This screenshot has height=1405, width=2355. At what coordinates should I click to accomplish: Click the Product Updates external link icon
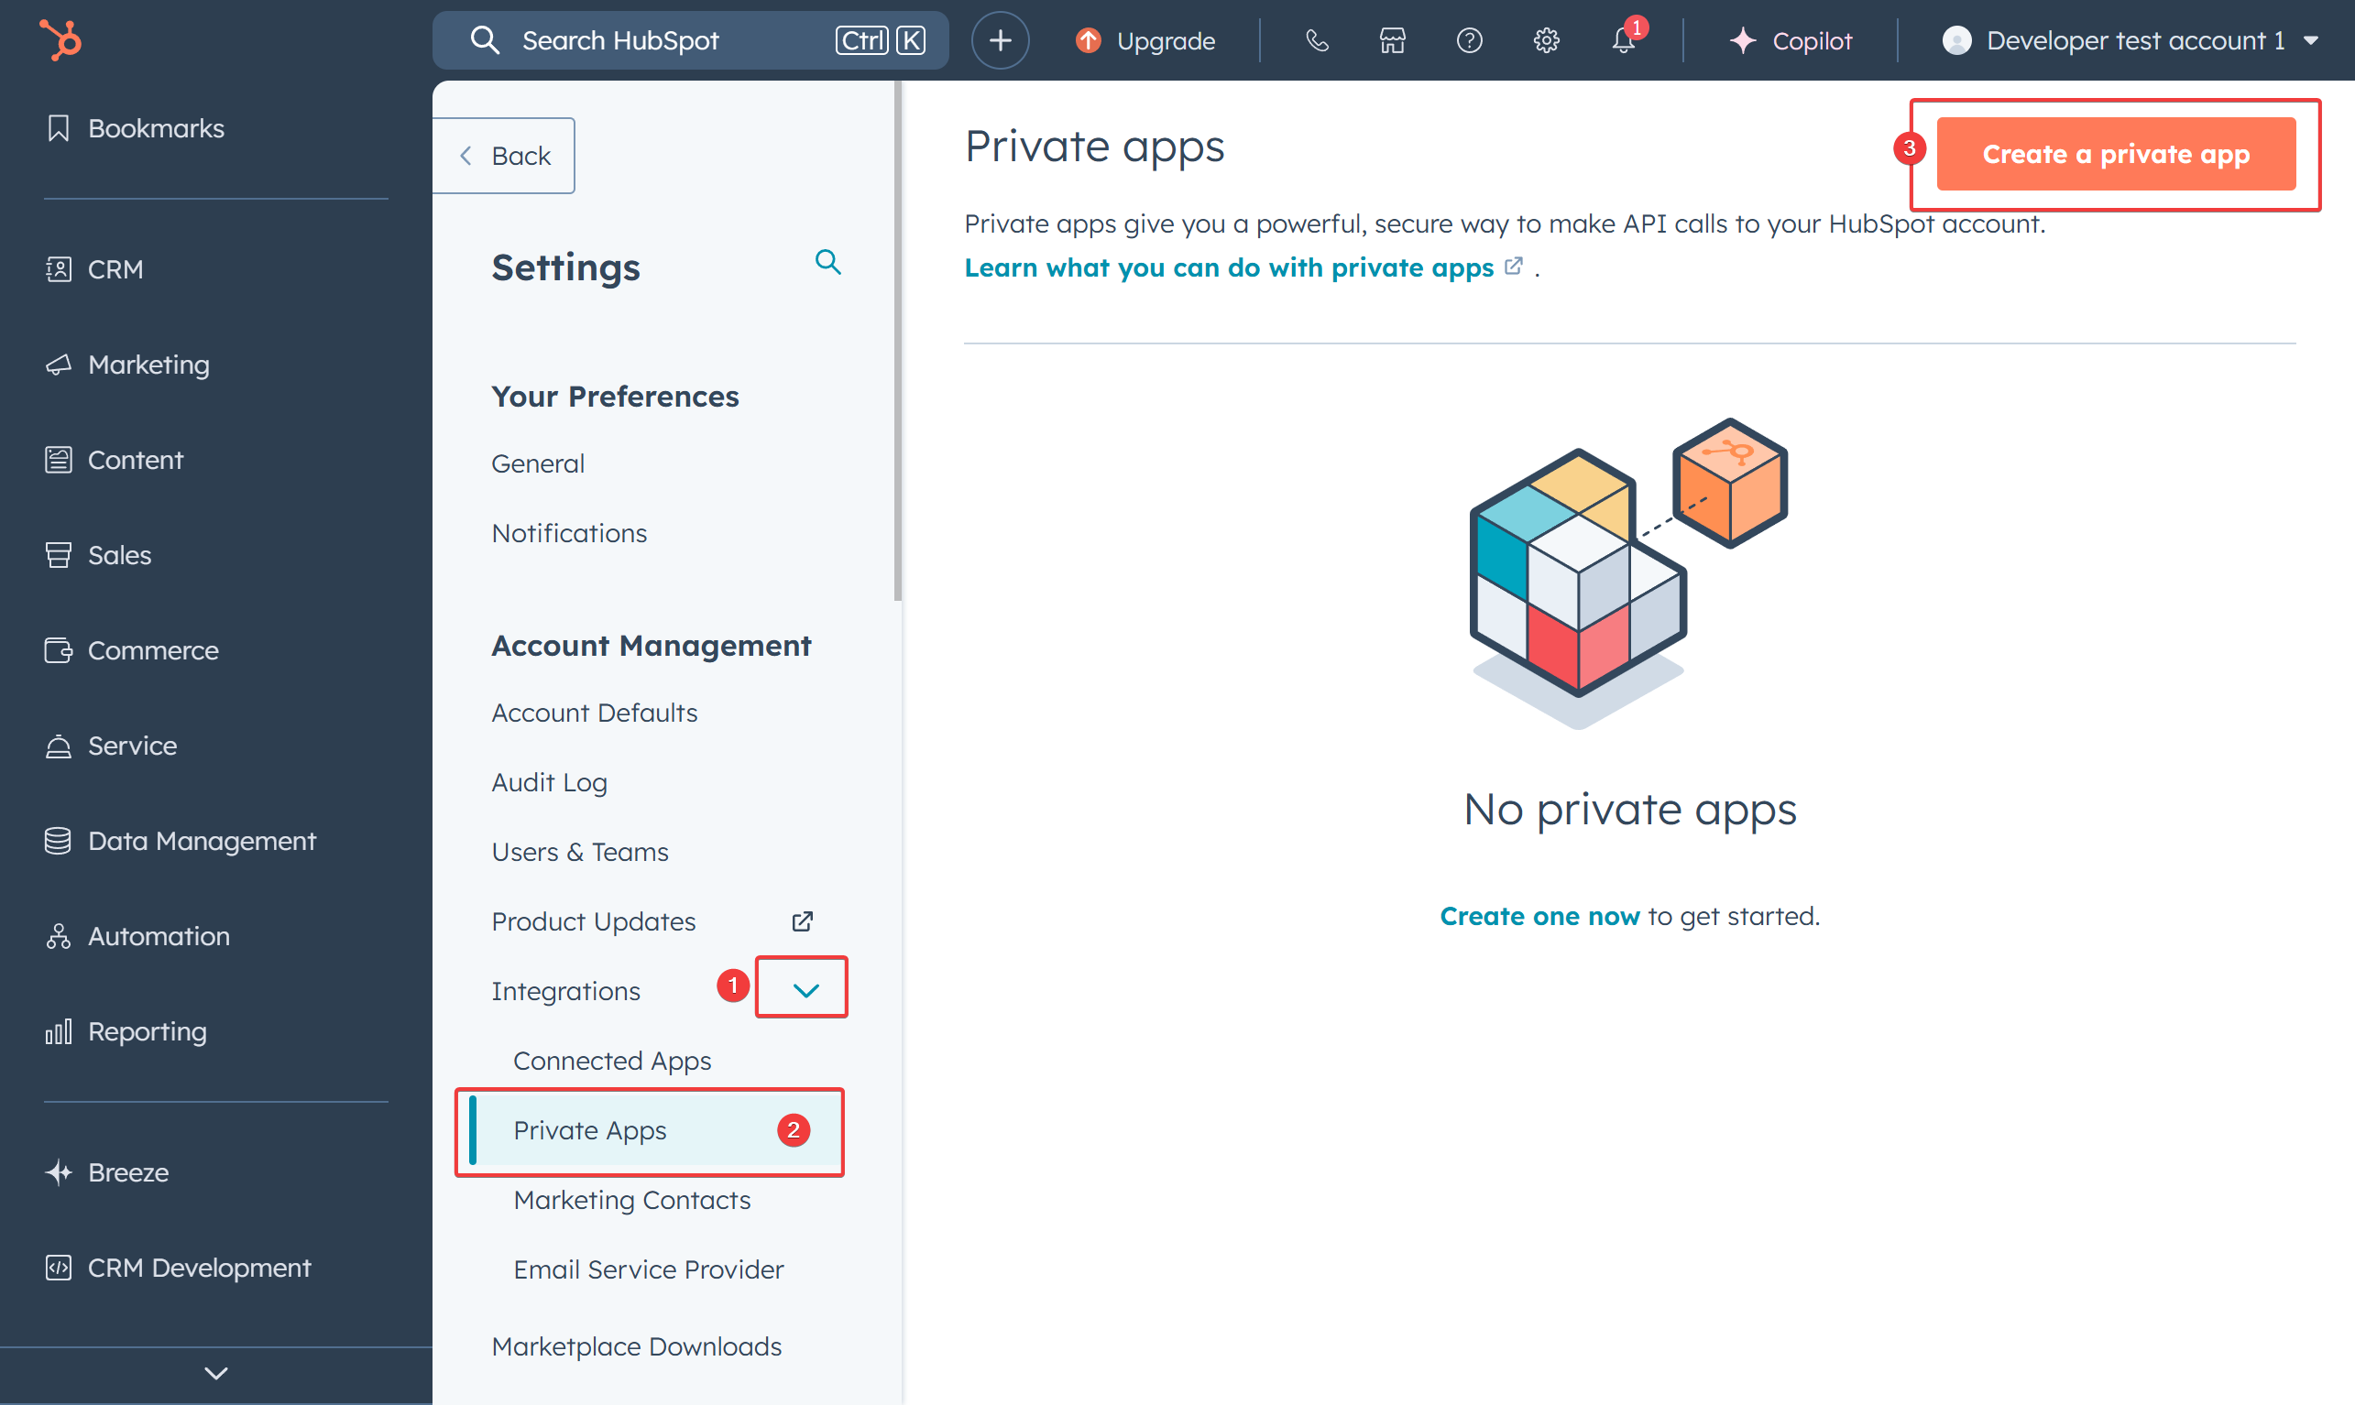tap(802, 921)
